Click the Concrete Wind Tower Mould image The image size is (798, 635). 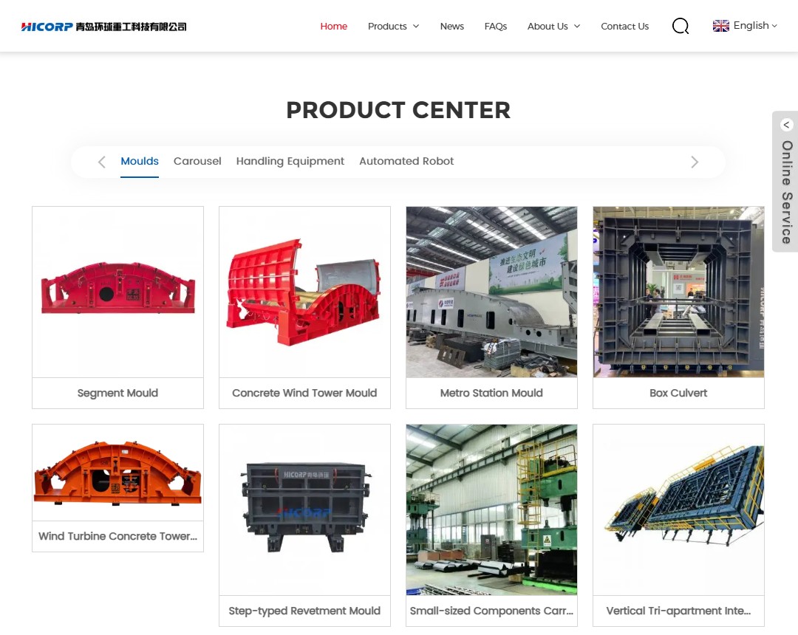304,292
